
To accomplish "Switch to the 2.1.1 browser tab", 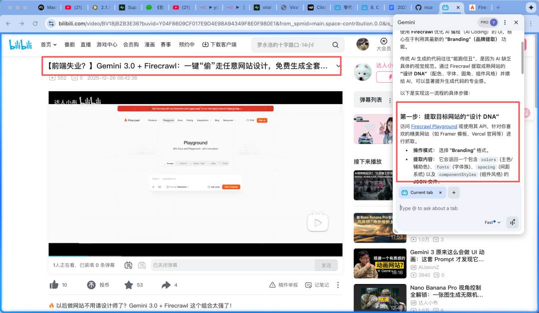I will pyautogui.click(x=102, y=7).
